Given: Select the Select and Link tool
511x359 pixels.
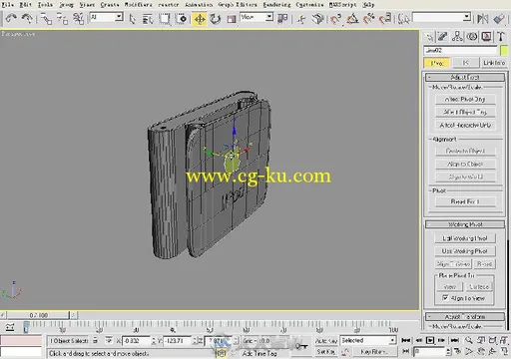Looking at the screenshot, I should [x=46, y=19].
